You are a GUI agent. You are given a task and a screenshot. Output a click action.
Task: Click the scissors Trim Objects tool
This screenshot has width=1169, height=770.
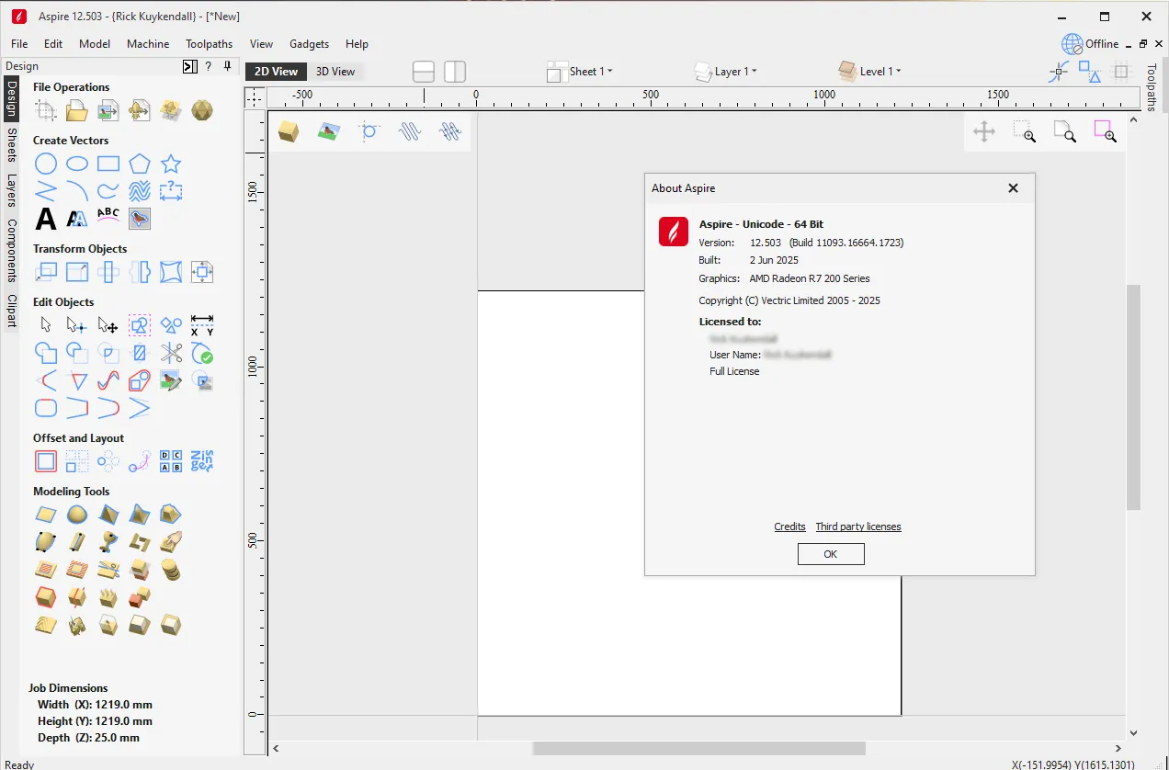pos(171,353)
